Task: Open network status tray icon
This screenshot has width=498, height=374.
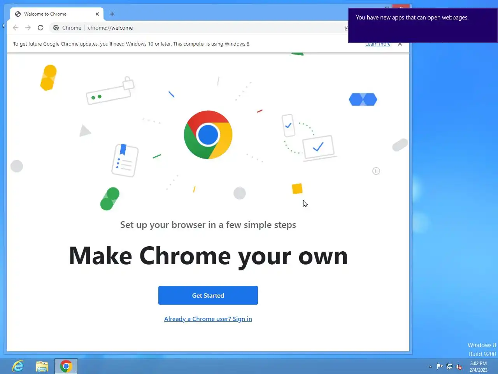Action: (449, 367)
